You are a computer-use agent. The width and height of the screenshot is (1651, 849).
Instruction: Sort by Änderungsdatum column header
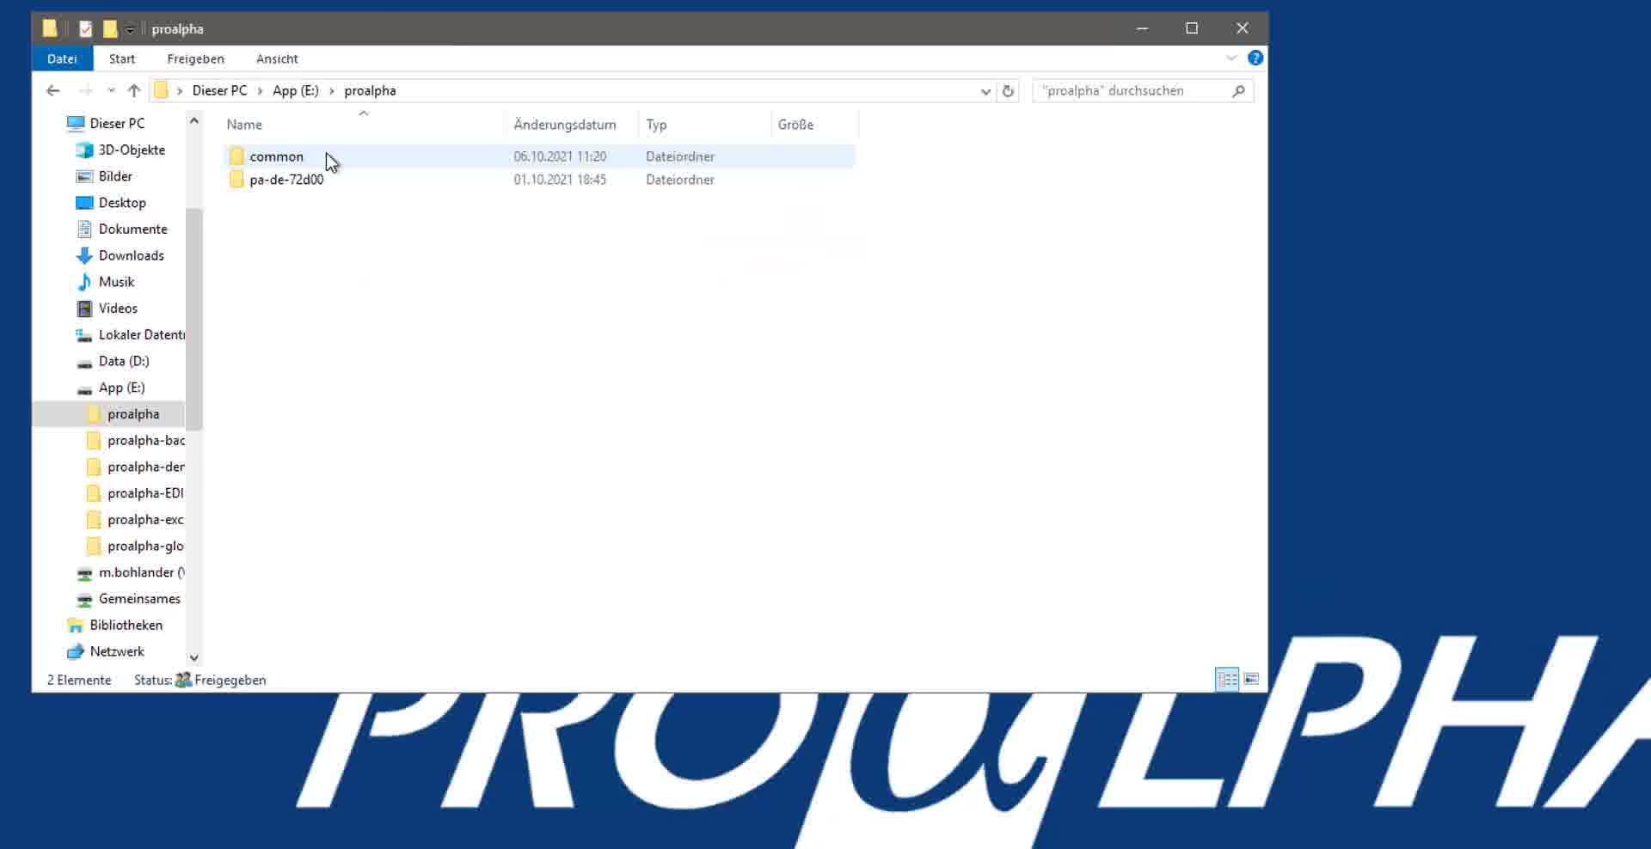tap(565, 125)
